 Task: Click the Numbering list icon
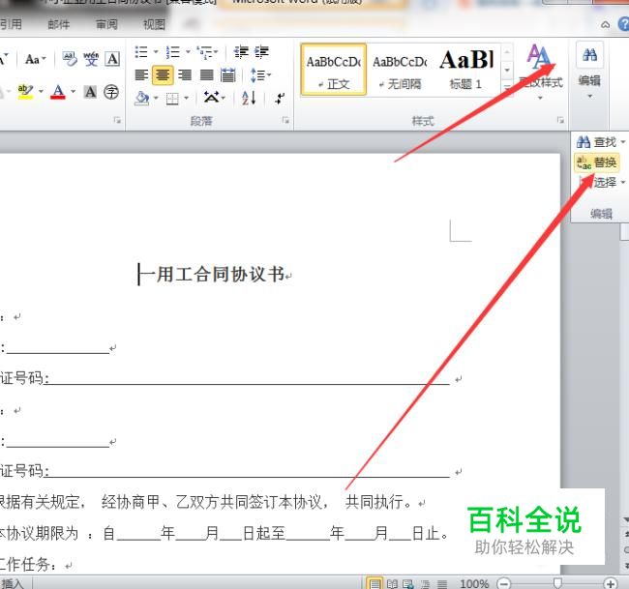point(173,52)
